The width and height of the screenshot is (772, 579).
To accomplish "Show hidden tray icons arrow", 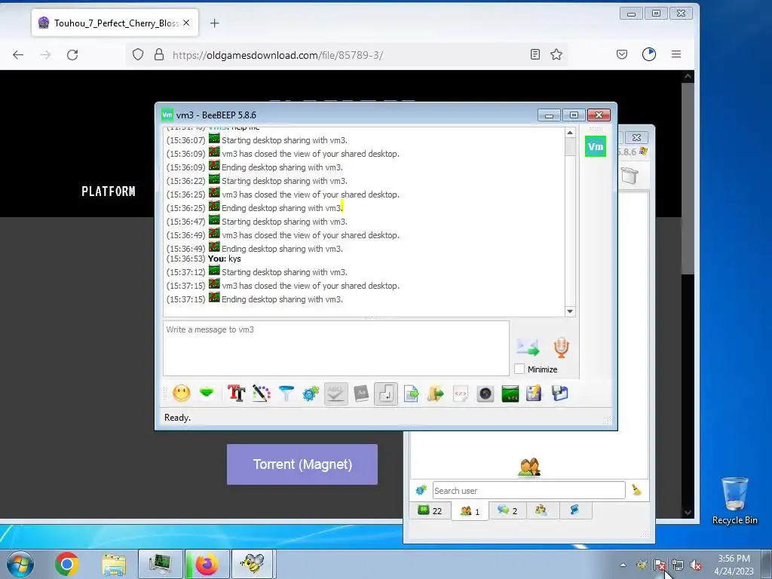I will [623, 565].
